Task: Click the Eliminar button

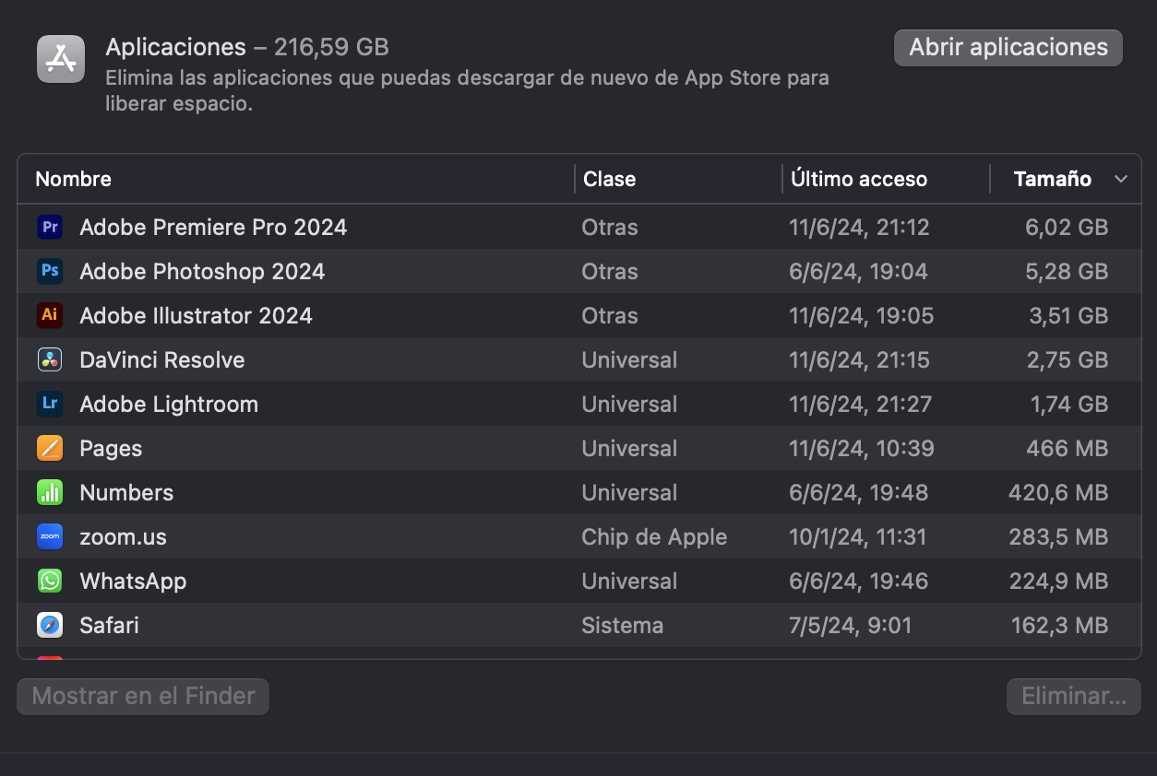Action: tap(1074, 696)
